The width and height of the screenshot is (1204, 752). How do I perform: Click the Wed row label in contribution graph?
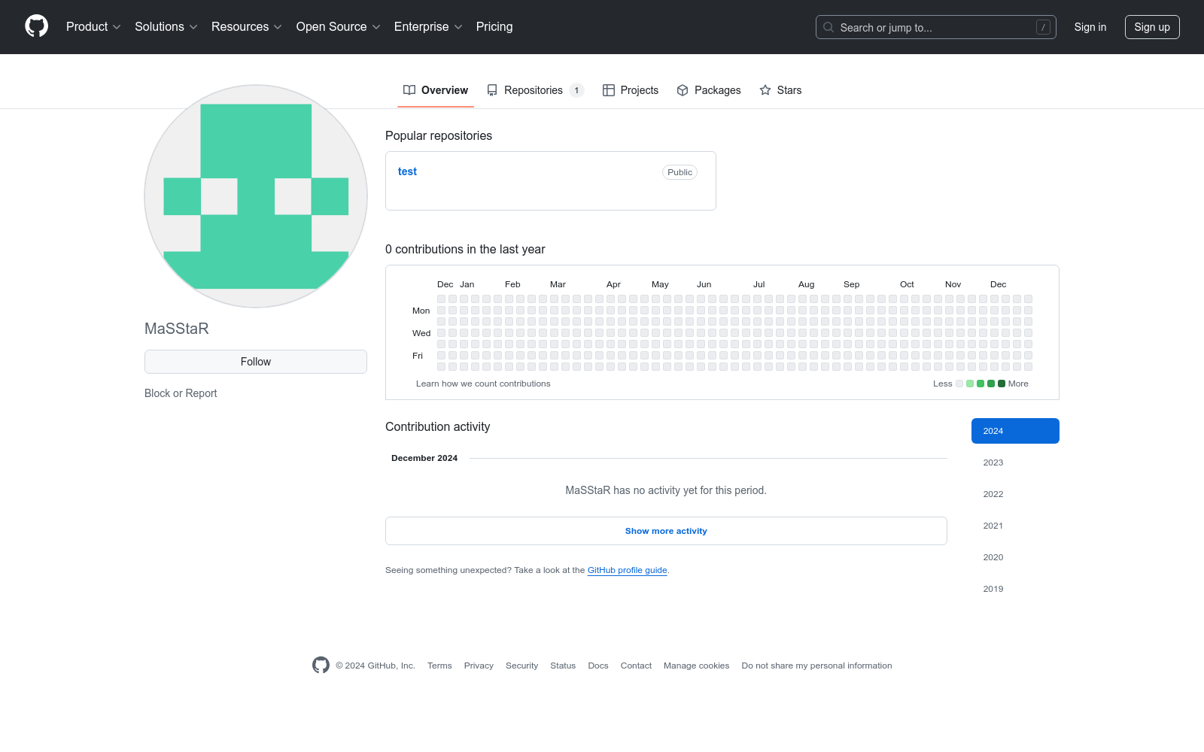click(421, 333)
